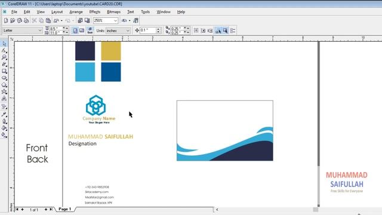Click the Undo arrow icon
Image resolution: width=382 pixels, height=215 pixels.
point(57,20)
